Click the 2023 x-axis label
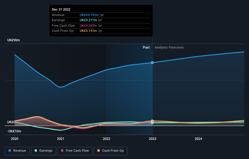 pyautogui.click(x=153, y=139)
